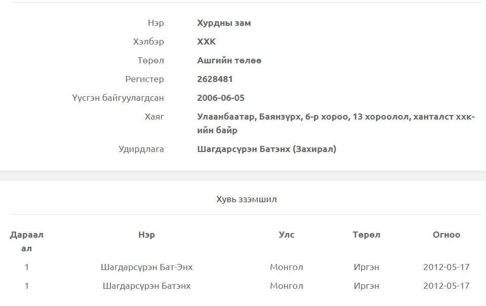This screenshot has width=486, height=306.
Task: Click the Удирдлага field label
Action: pyautogui.click(x=141, y=149)
